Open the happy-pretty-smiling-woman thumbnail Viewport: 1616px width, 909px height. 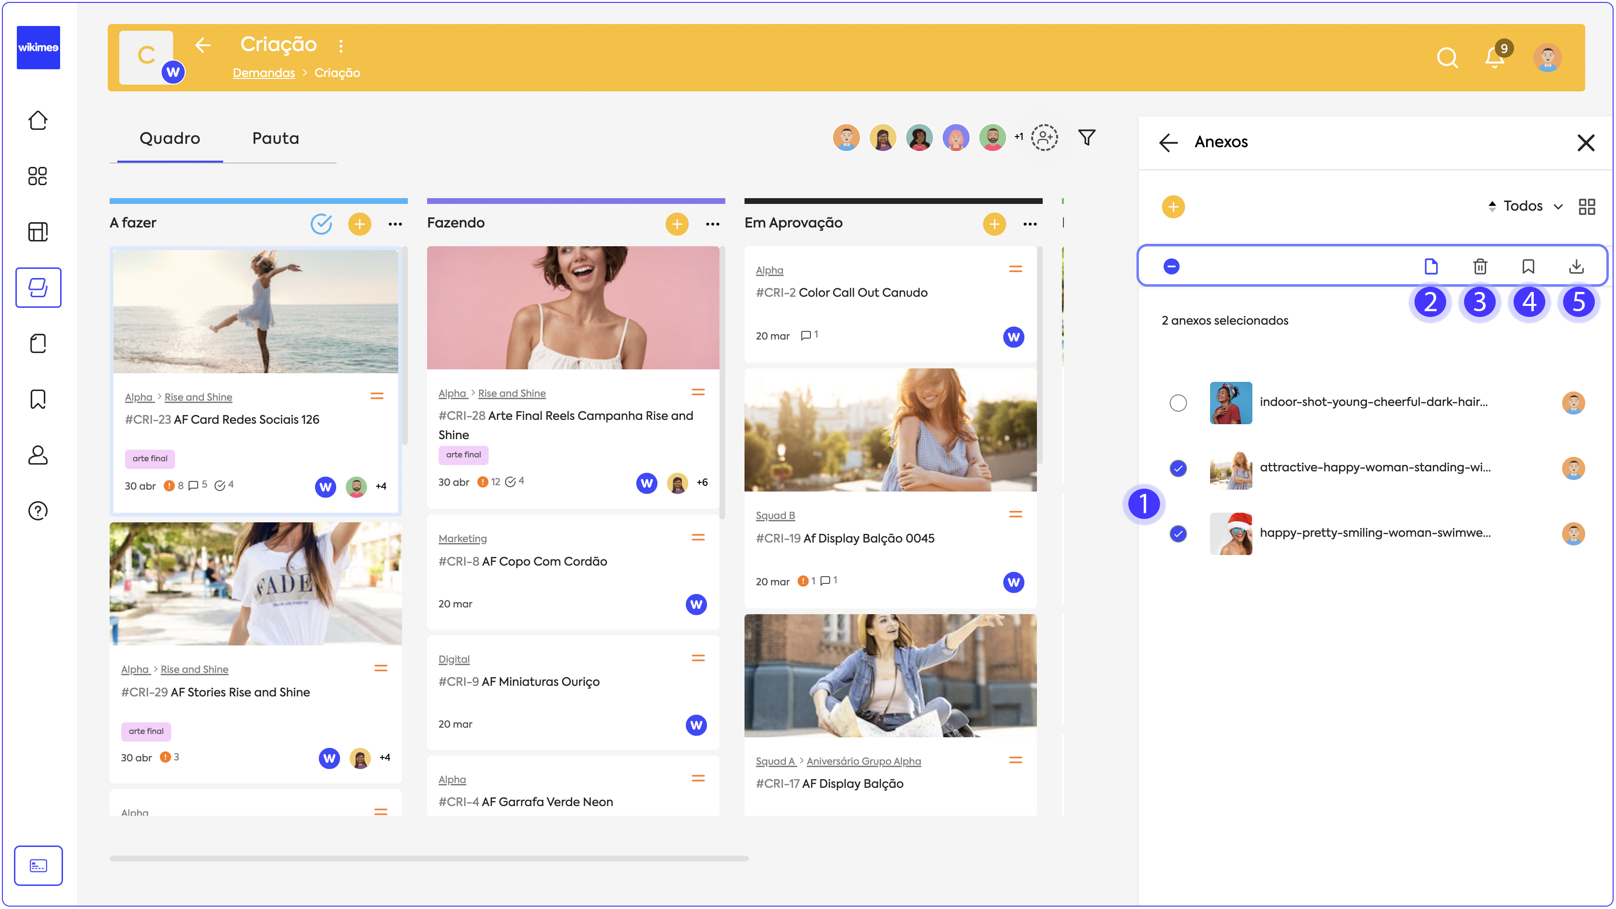click(x=1230, y=534)
